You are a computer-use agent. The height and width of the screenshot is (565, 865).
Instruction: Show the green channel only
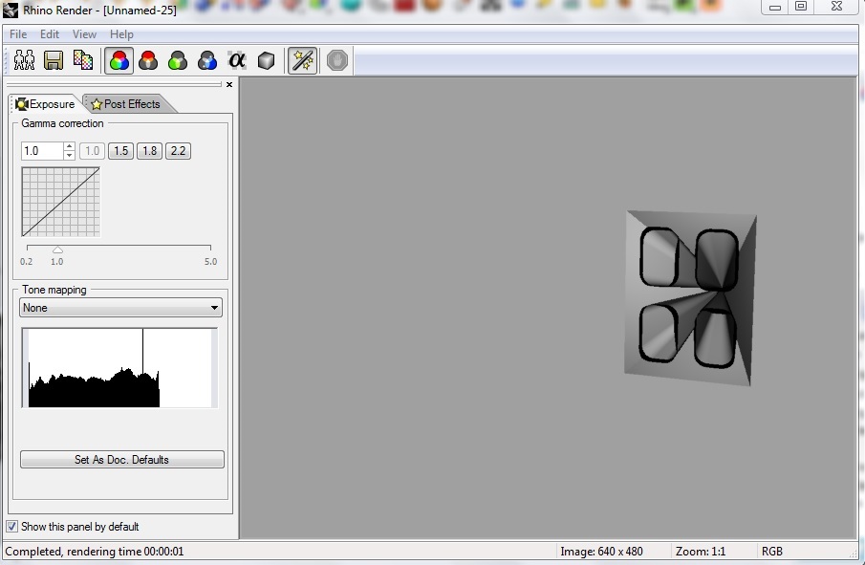pyautogui.click(x=178, y=60)
